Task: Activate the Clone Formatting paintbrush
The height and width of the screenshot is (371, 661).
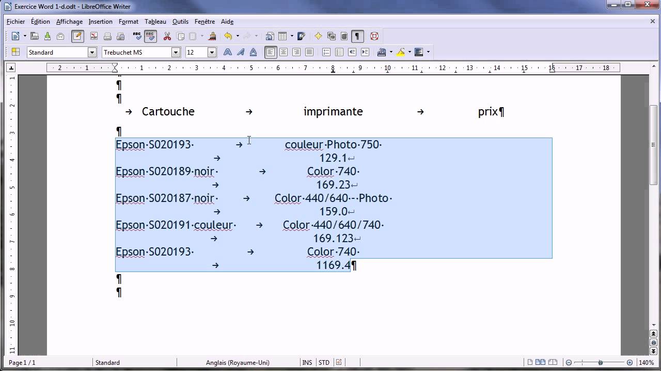Action: click(212, 36)
